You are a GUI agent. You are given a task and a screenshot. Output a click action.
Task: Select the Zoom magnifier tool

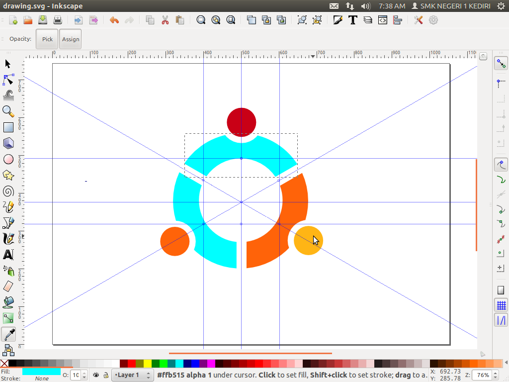[x=8, y=111]
